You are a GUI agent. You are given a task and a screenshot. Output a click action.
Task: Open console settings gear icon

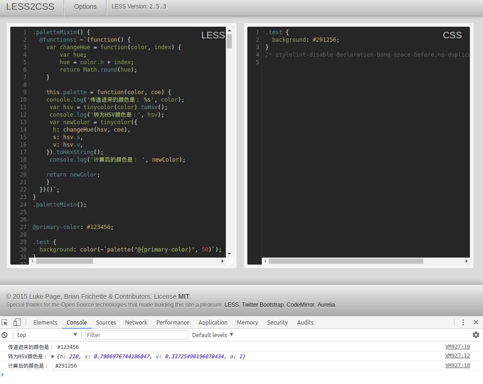pos(476,335)
